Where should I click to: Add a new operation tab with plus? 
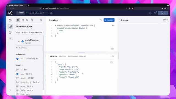61,20
